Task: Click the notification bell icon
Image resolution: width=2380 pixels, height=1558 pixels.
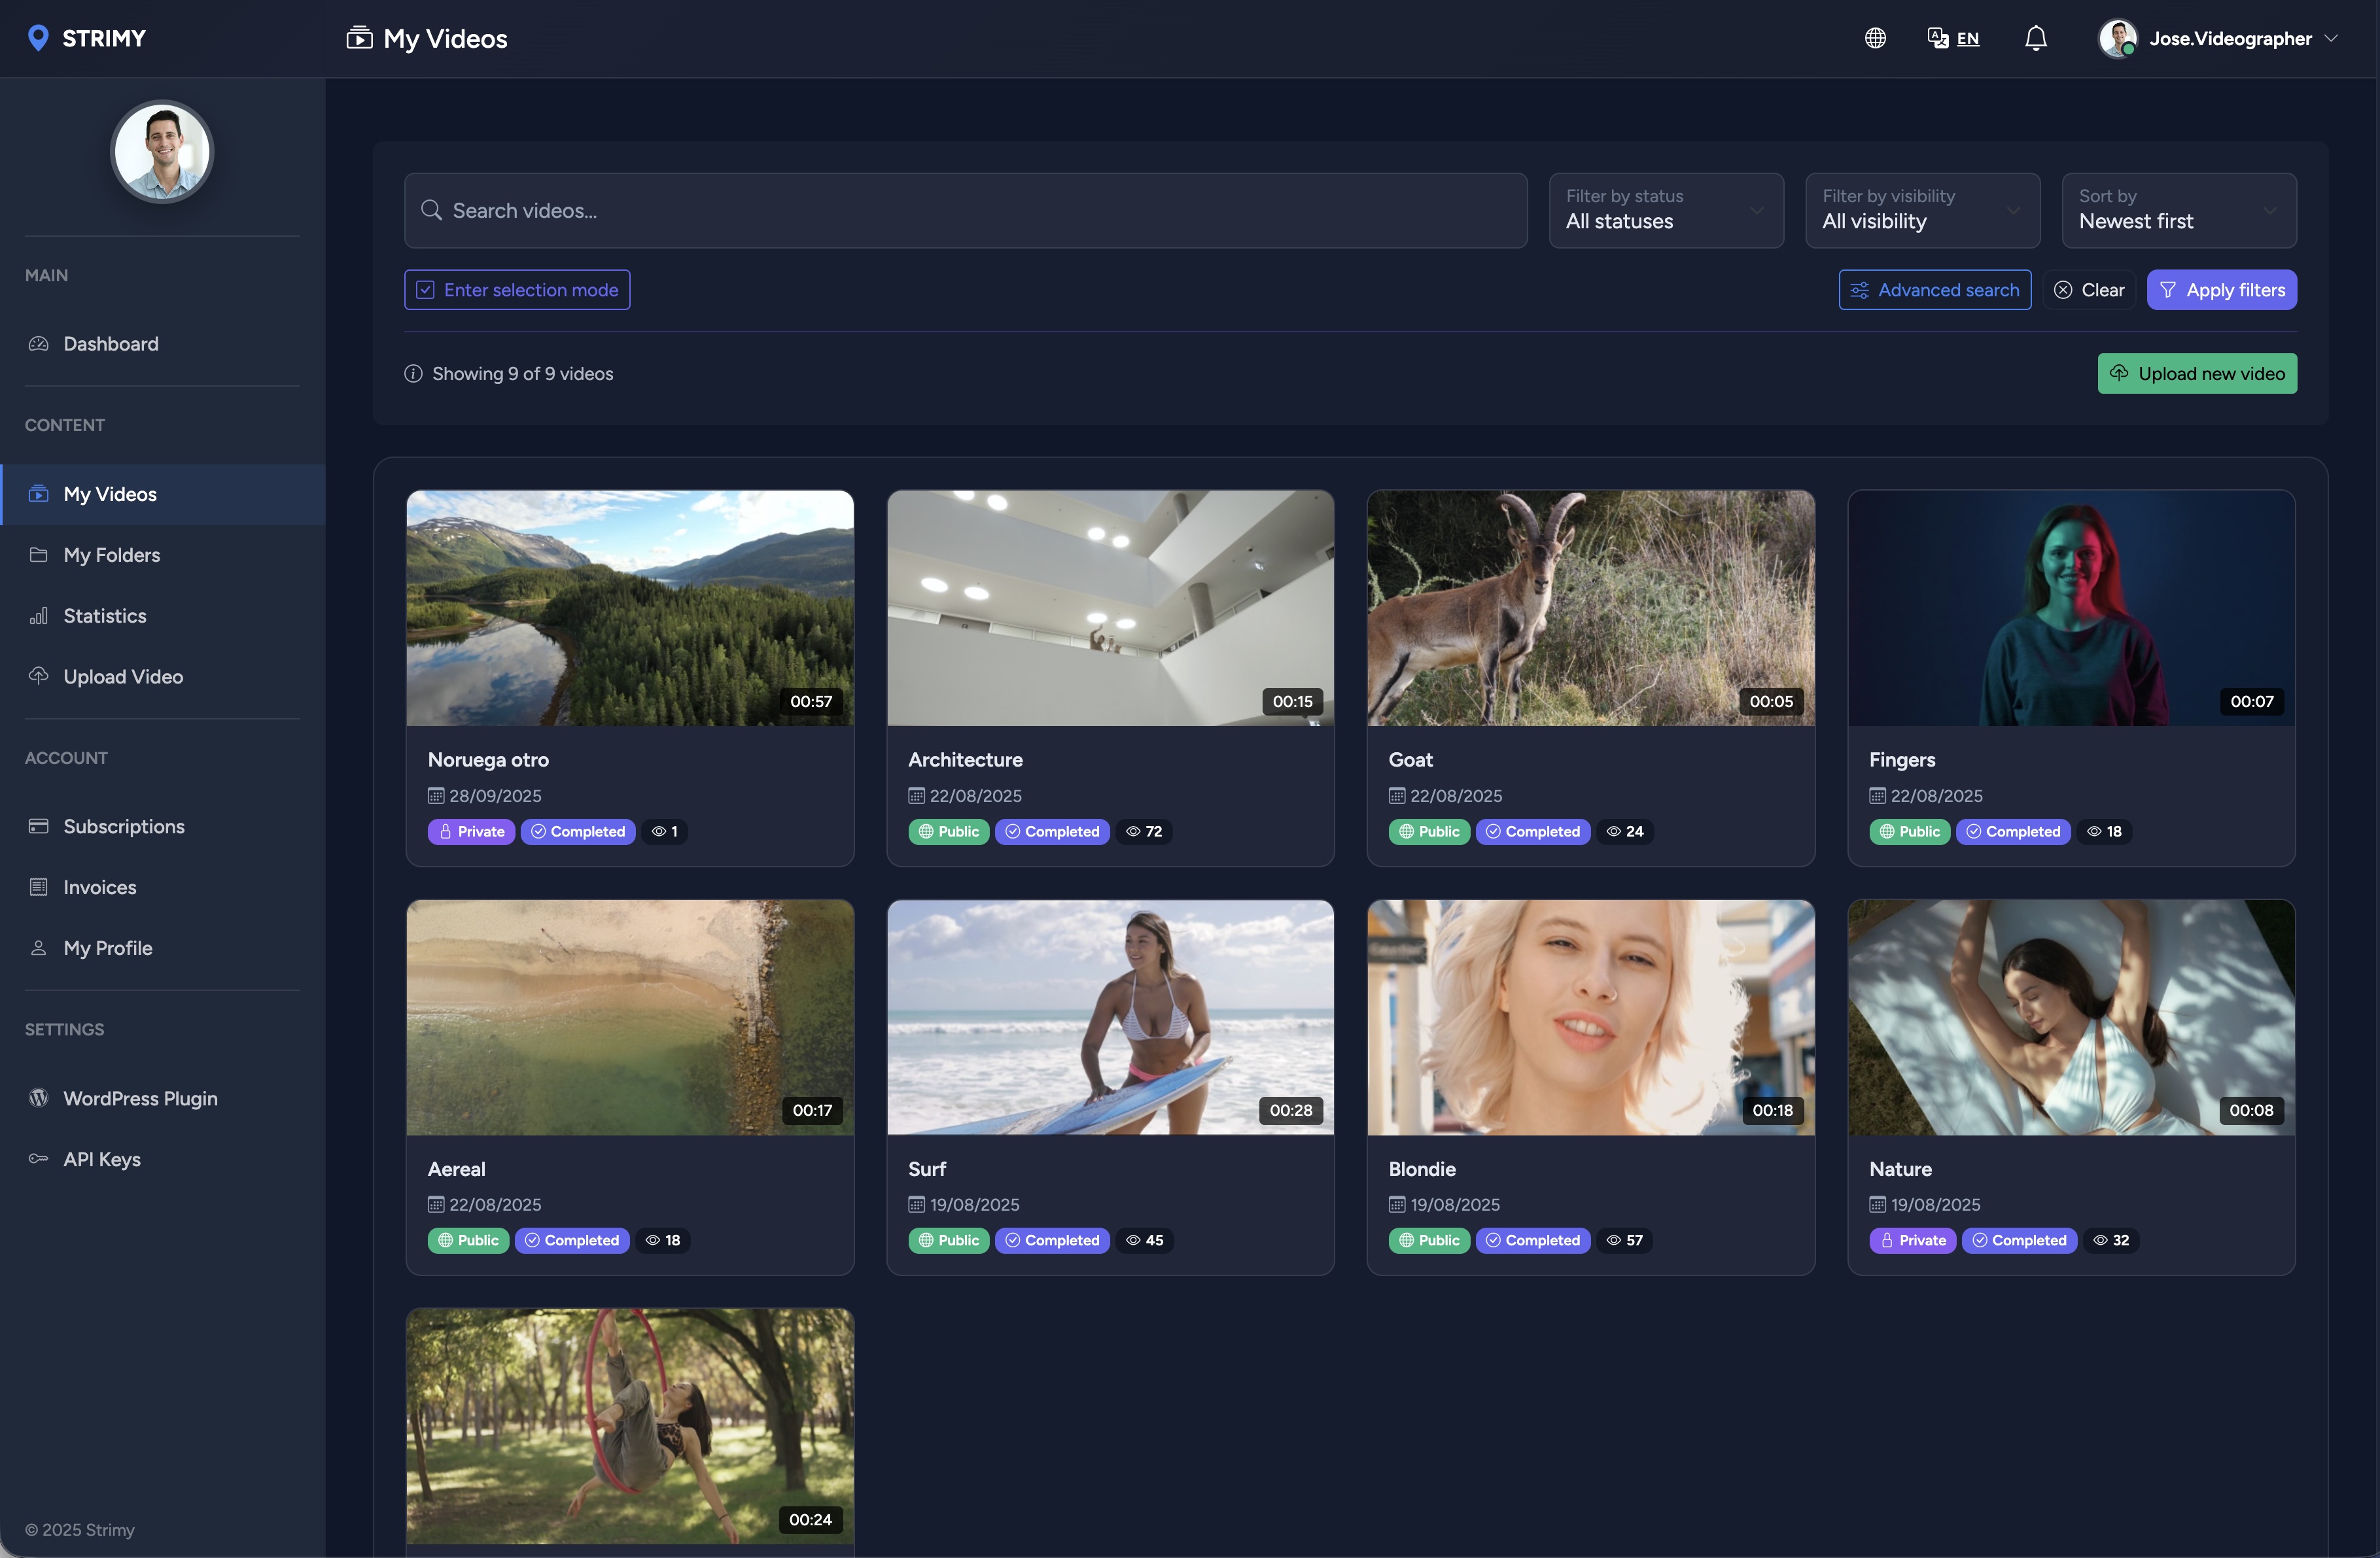Action: point(2035,38)
